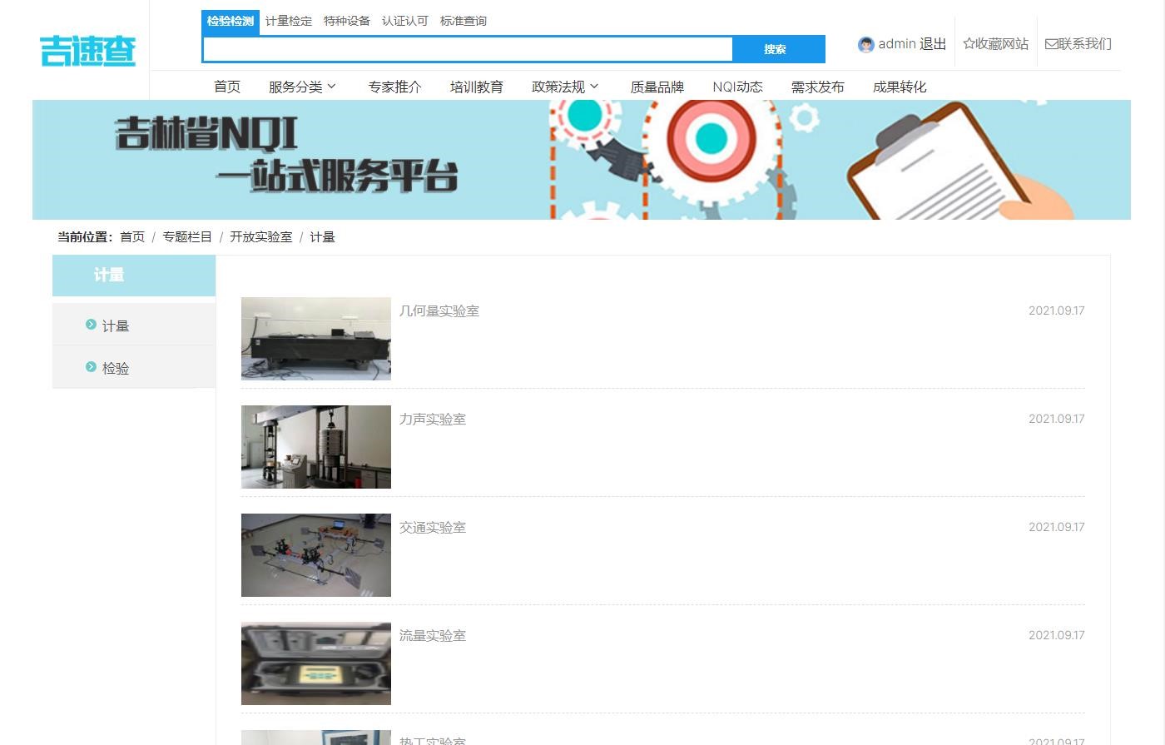Expand the 政策法规 dropdown arrow
Viewport: 1165px width, 745px height.
click(594, 86)
